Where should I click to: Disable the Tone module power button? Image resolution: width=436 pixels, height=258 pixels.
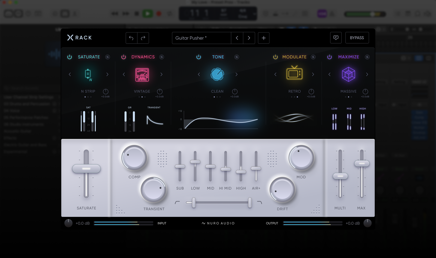click(x=199, y=57)
